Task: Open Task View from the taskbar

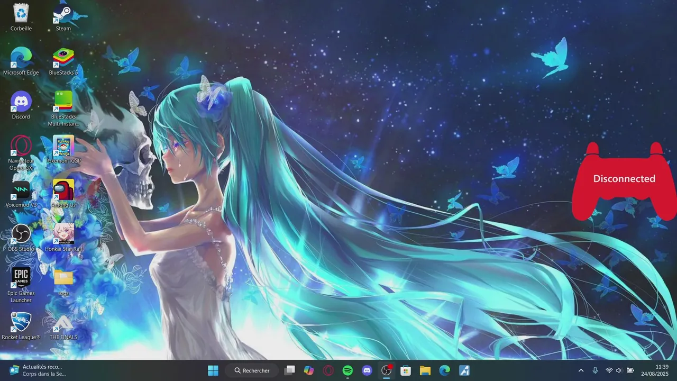Action: click(x=289, y=370)
